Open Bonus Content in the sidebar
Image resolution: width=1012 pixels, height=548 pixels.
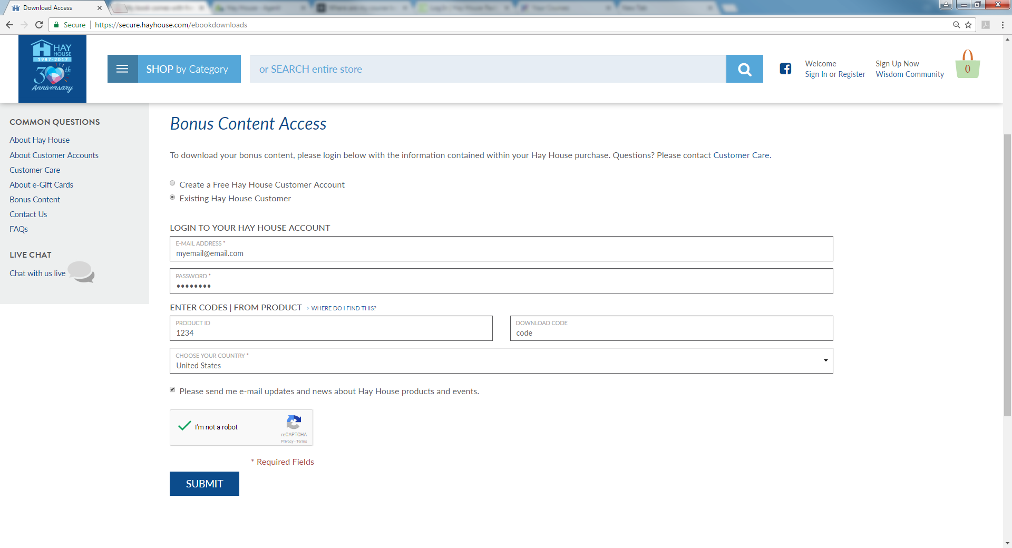pyautogui.click(x=35, y=200)
